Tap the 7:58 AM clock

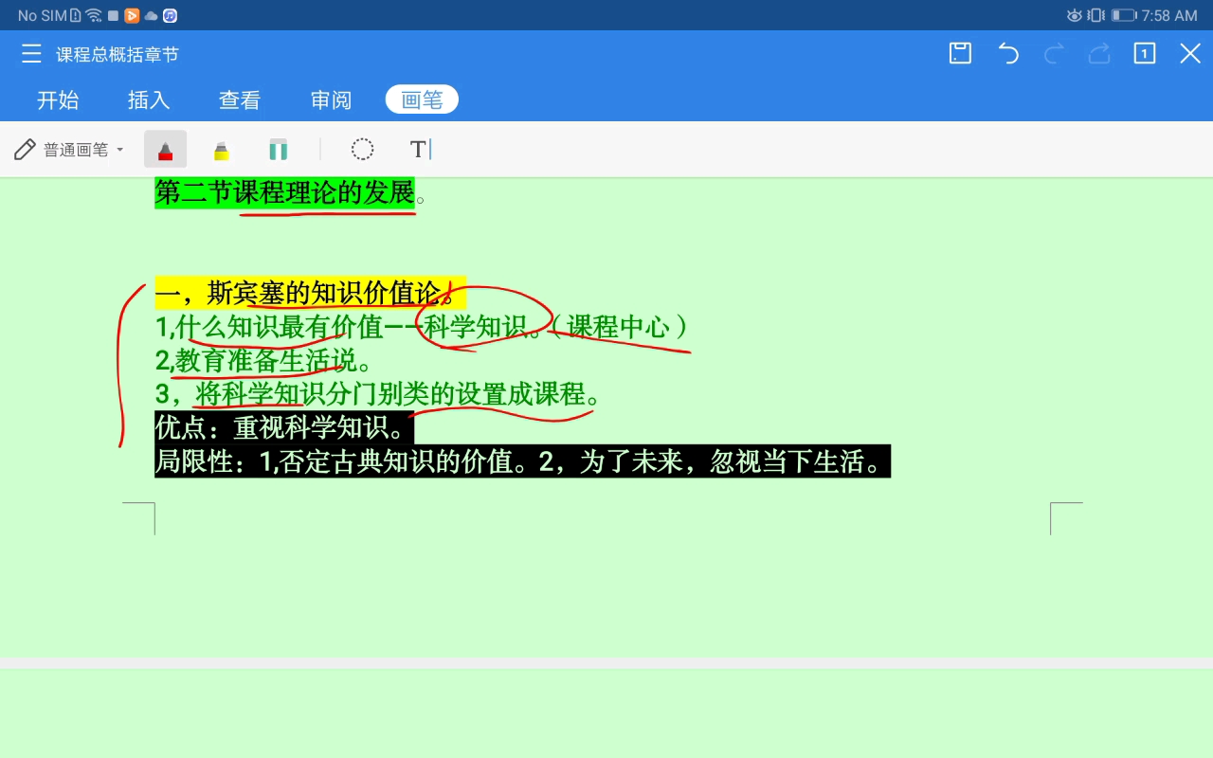[1169, 15]
